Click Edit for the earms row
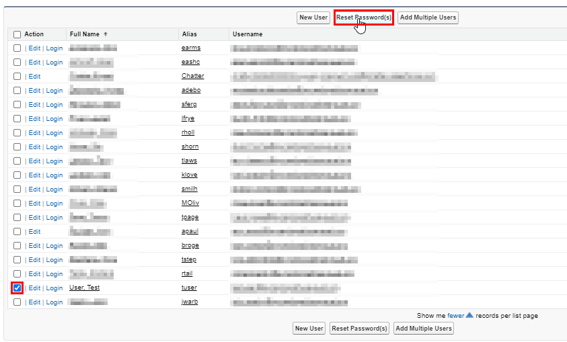 34,48
